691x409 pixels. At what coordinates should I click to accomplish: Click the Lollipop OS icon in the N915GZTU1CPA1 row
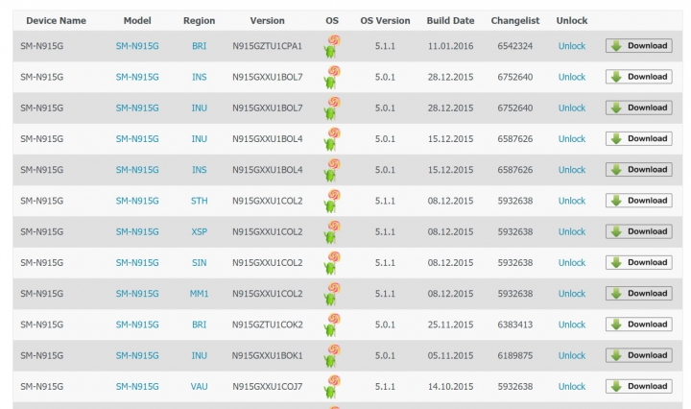click(332, 46)
